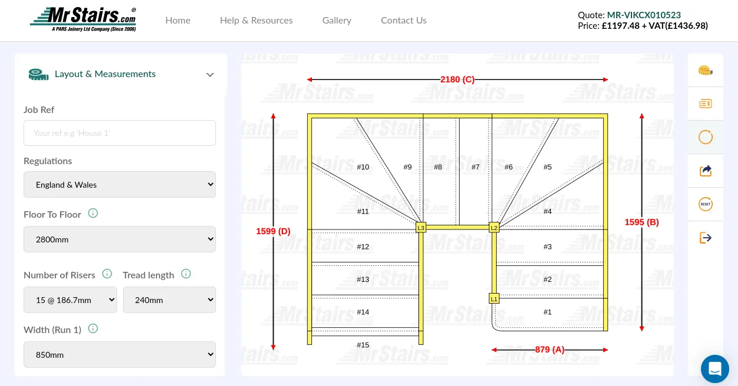The width and height of the screenshot is (738, 386).
Task: Click the share arrow sidebar icon
Action: [705, 171]
